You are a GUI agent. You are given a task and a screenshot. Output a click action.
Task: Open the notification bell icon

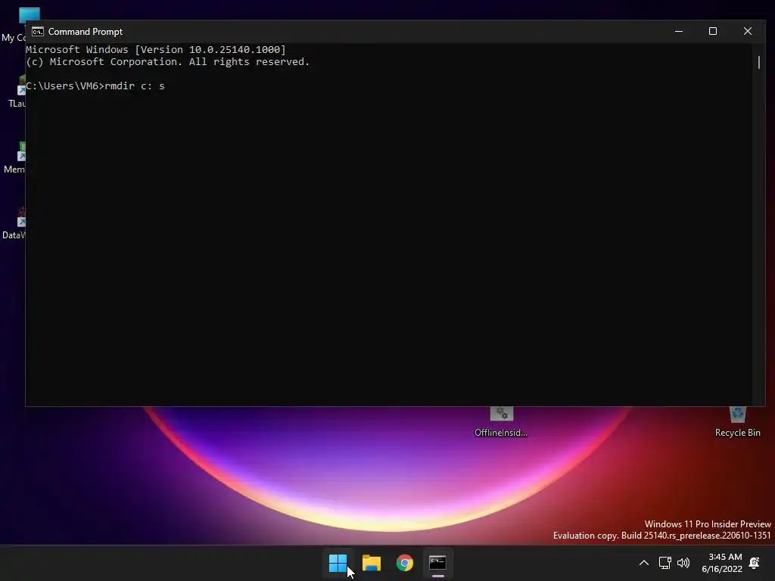[x=755, y=563]
